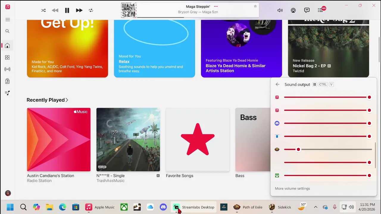
Task: Open Microsoft Edge from the taskbar
Action: [x=63, y=207]
